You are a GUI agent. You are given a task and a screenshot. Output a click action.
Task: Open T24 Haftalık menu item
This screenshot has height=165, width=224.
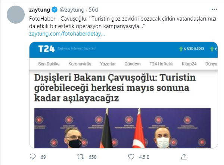pos(161,64)
